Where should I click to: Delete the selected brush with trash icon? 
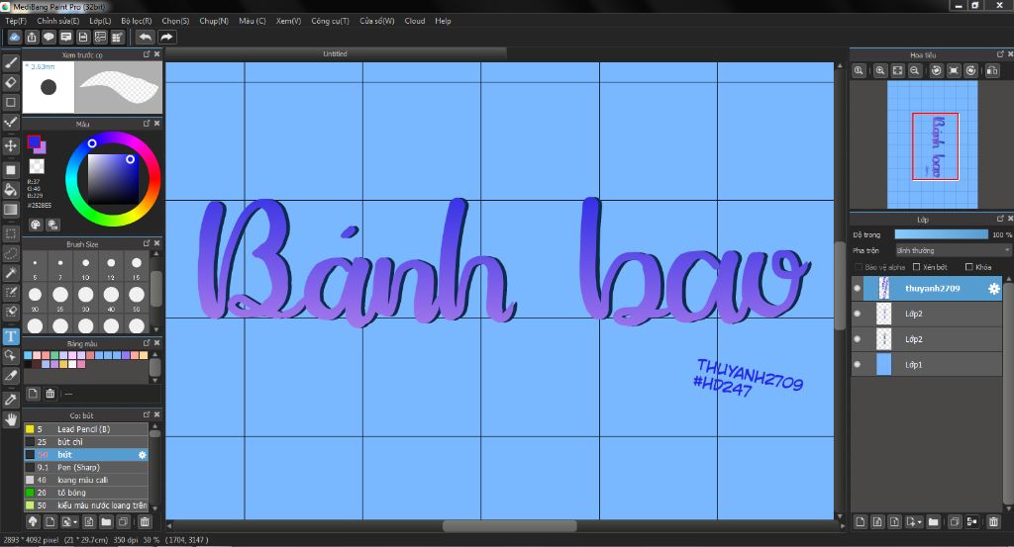(145, 522)
